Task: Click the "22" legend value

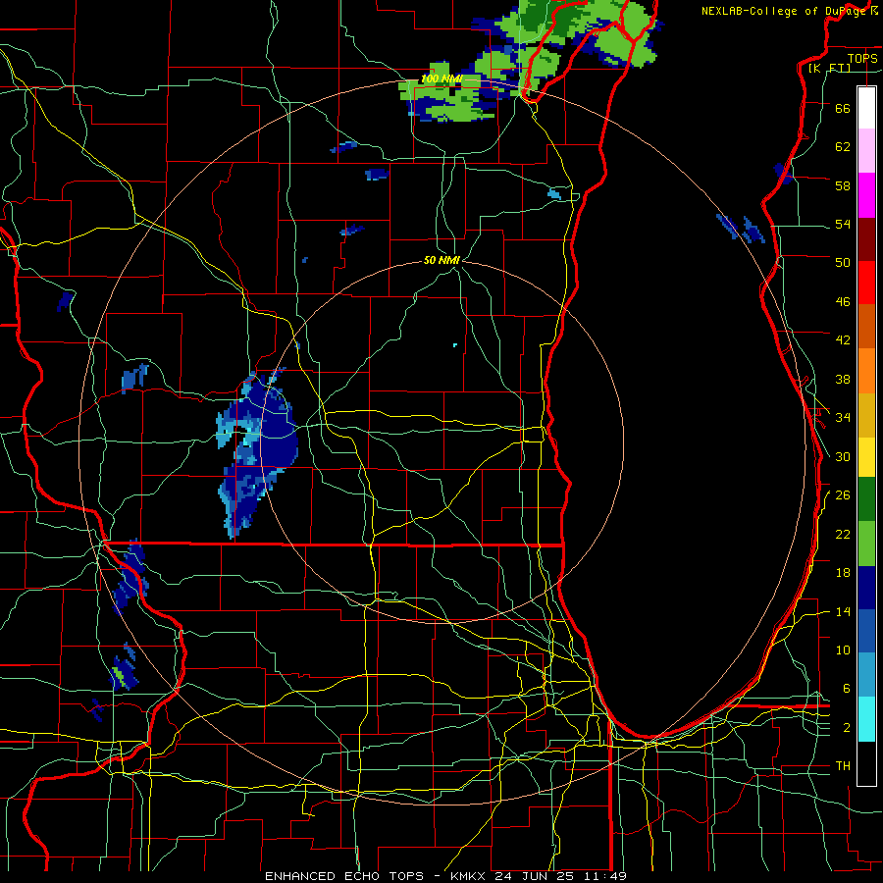Action: click(x=843, y=535)
